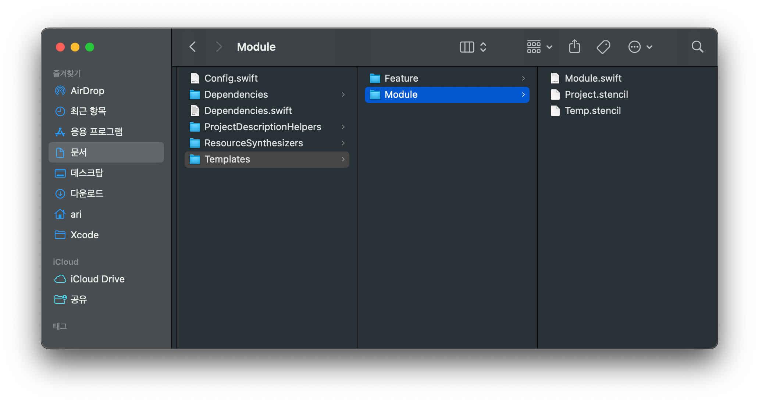Screen dimensions: 759x403
Task: Select the ResourceSynthesizers folder
Action: pyautogui.click(x=253, y=143)
